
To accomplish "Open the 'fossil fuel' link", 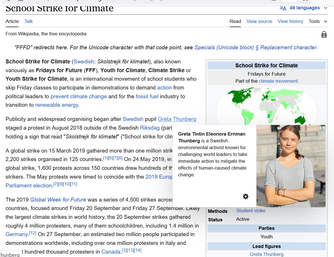I will (147, 96).
